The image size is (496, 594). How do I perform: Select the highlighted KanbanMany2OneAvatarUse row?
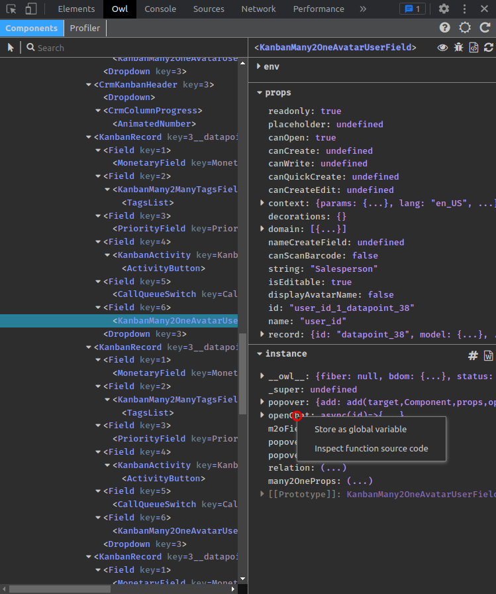point(119,320)
